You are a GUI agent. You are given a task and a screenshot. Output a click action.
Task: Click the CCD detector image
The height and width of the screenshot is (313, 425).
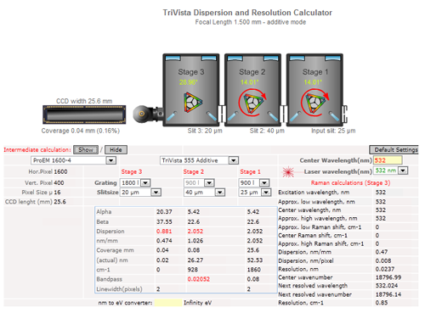click(x=84, y=115)
